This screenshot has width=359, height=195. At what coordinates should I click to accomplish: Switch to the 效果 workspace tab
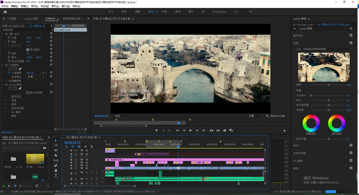coord(164,12)
